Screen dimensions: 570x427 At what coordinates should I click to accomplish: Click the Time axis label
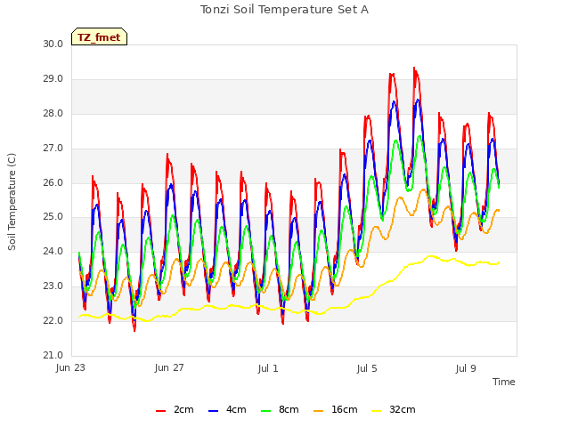(x=503, y=382)
